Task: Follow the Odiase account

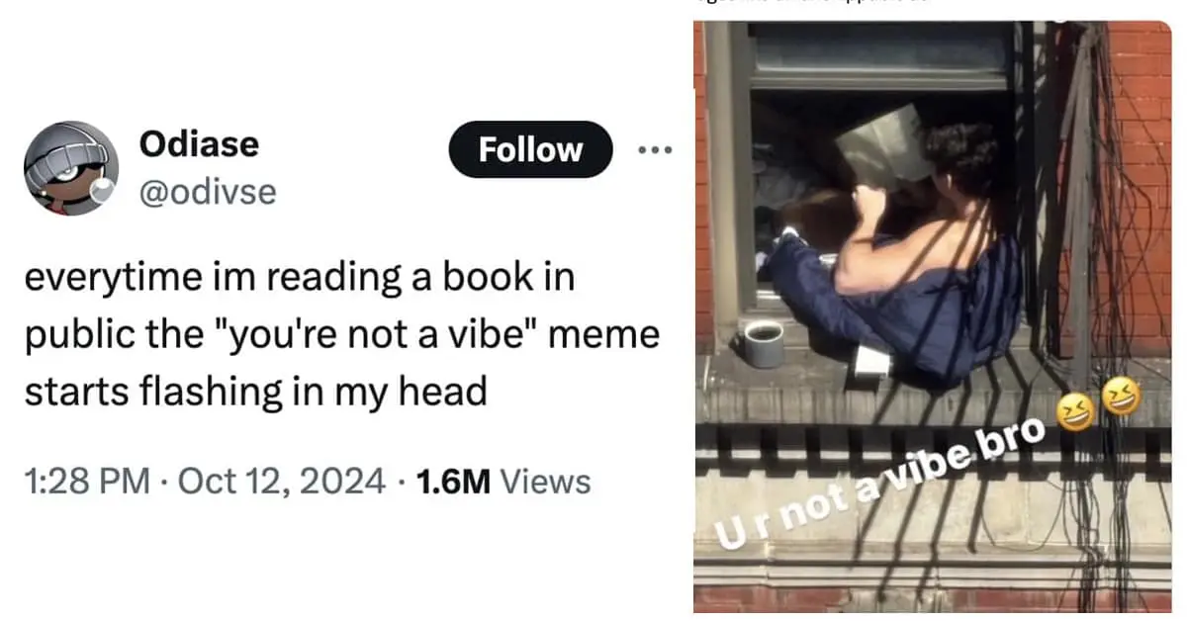Action: point(531,150)
